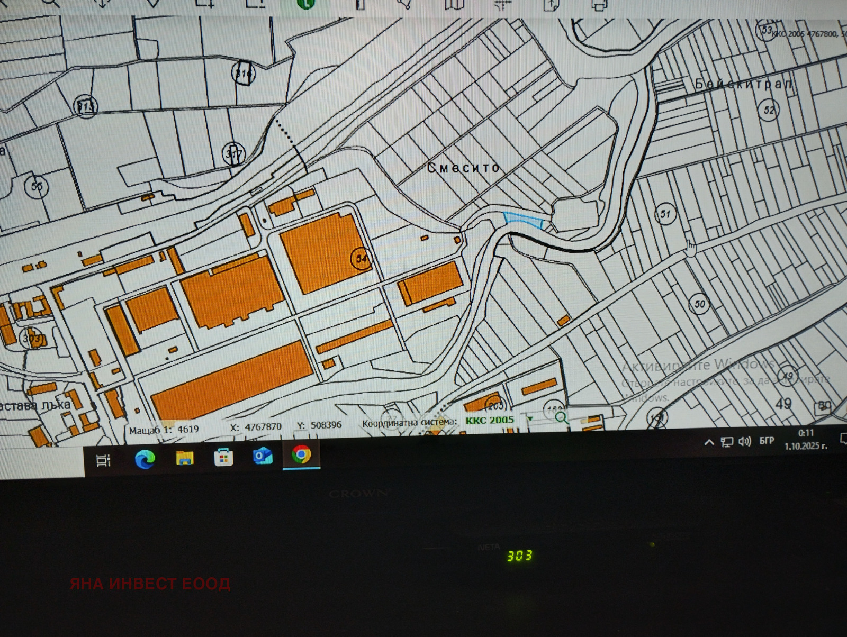Viewport: 847px width, 637px height.
Task: Expand the coordinate system dropdown arrow
Action: click(x=530, y=419)
